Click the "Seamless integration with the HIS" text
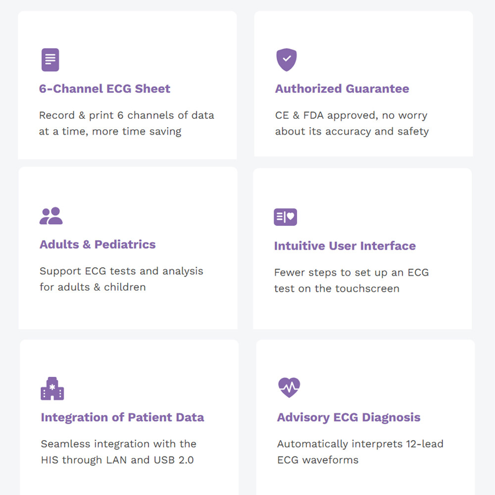This screenshot has width=495, height=495. 118,444
